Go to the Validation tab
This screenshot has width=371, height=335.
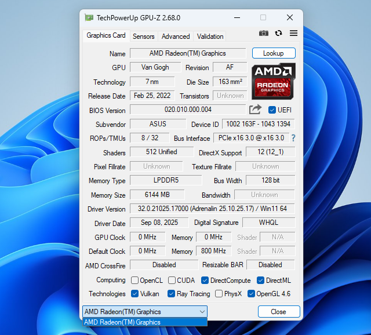tap(210, 36)
